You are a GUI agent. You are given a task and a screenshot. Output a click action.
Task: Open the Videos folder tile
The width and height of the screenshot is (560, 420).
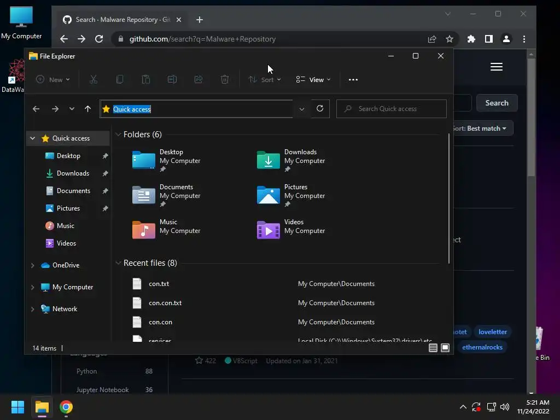tap(291, 230)
